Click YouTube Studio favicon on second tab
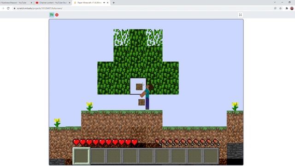The height and width of the screenshot is (166, 295). 37,3
